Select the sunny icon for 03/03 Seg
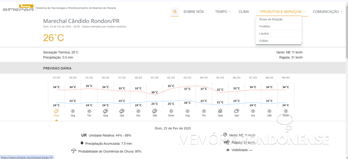This screenshot has height=159, width=348. [187, 111]
